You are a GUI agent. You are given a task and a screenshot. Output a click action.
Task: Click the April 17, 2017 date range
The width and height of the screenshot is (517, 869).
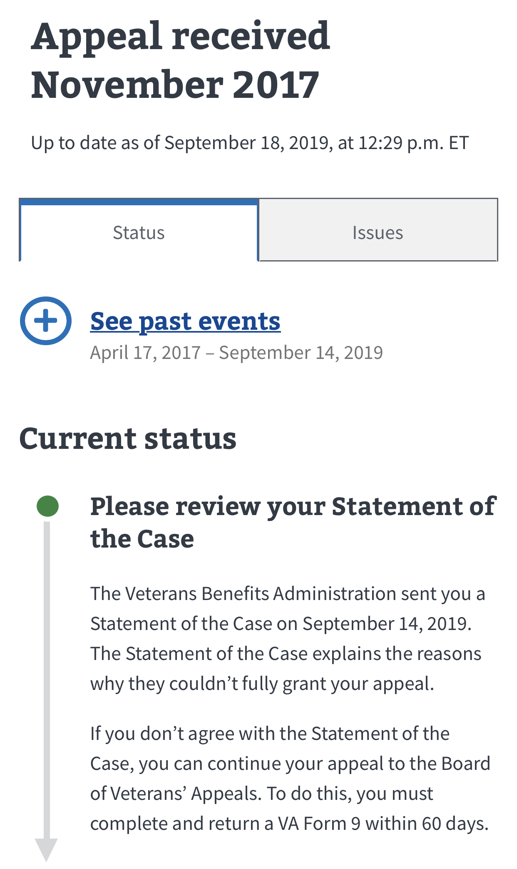point(236,353)
